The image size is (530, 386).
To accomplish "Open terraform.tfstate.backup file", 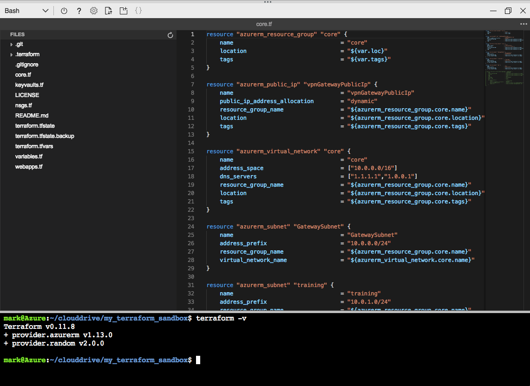I will (x=45, y=136).
